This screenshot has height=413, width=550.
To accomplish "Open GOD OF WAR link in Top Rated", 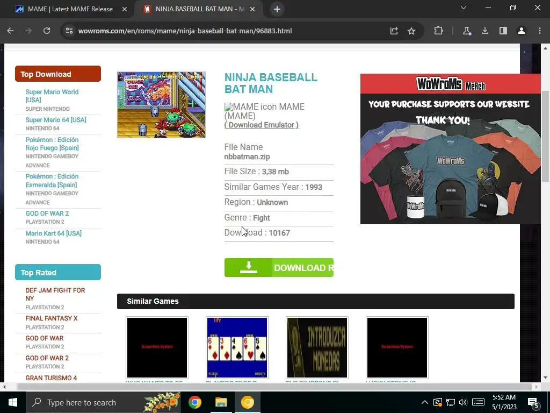I will click(x=44, y=338).
